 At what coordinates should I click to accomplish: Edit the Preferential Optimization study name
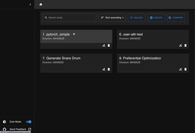[181, 69]
